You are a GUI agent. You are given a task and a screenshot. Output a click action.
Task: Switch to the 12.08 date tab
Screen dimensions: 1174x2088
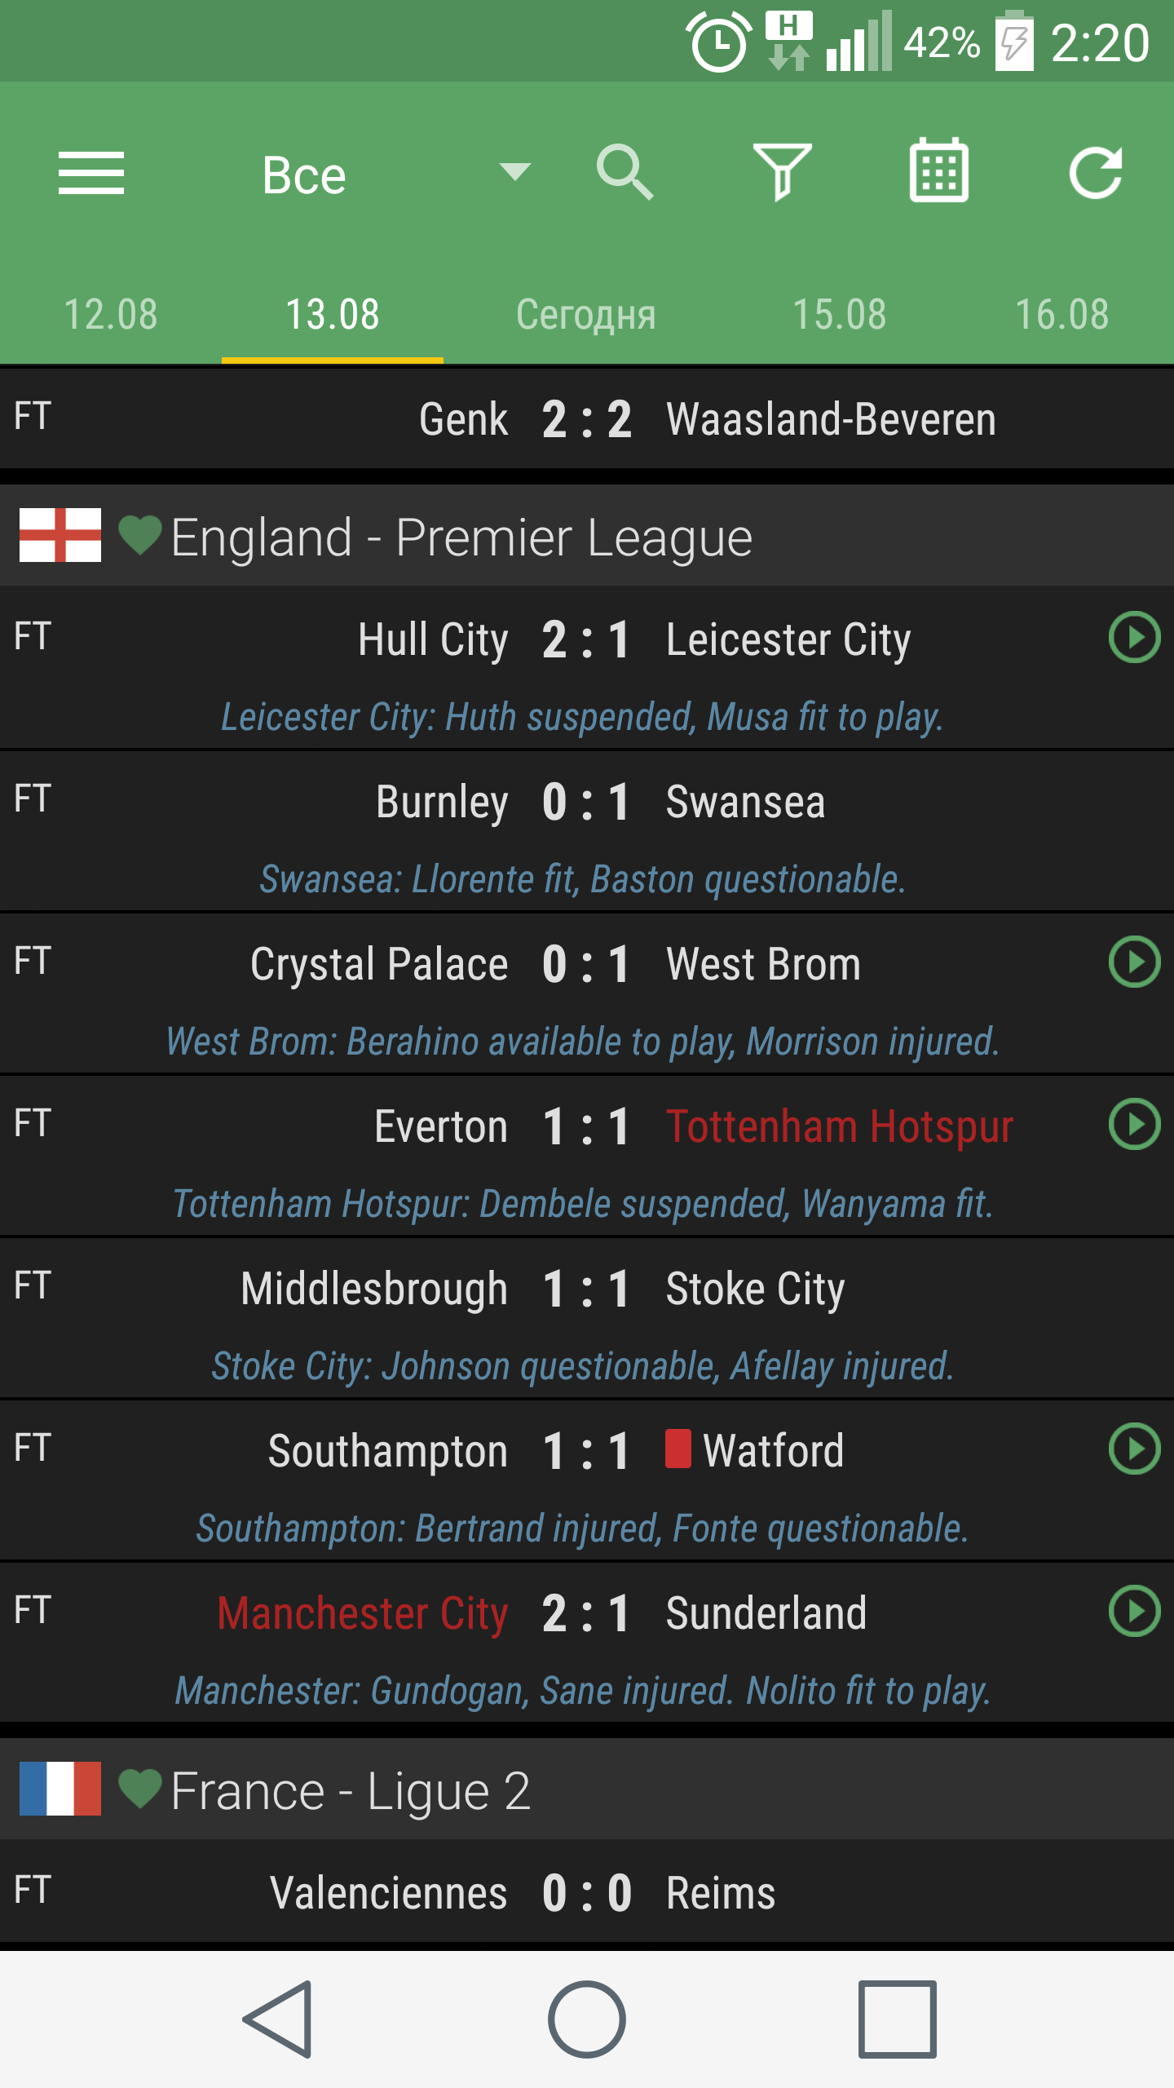[111, 314]
